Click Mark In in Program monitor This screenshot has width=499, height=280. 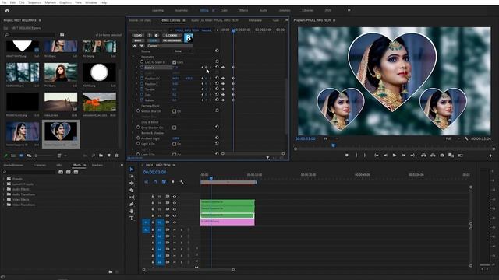[356, 156]
